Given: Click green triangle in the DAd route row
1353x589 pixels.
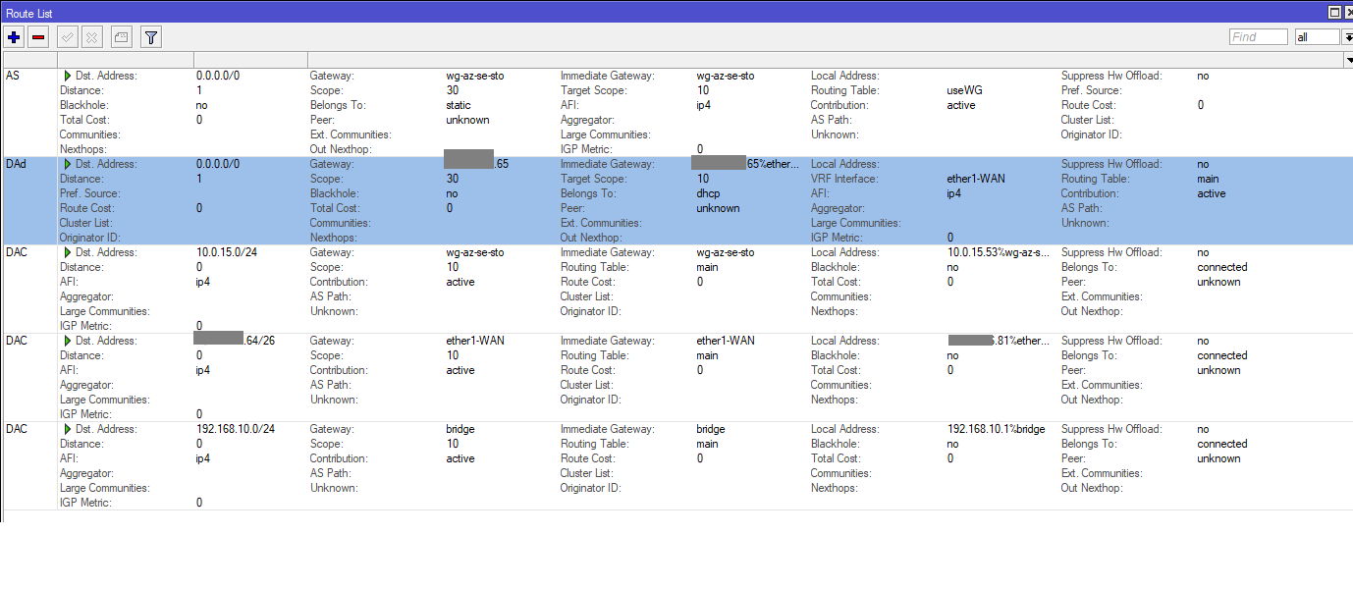Looking at the screenshot, I should [68, 164].
